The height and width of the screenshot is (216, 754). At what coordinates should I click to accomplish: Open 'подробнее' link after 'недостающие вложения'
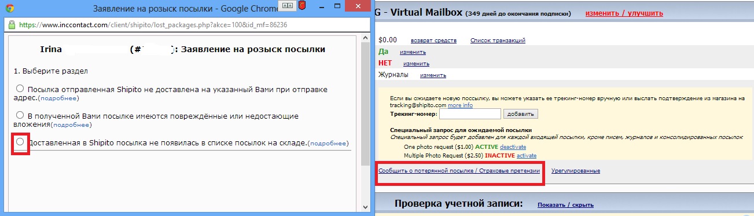click(71, 125)
